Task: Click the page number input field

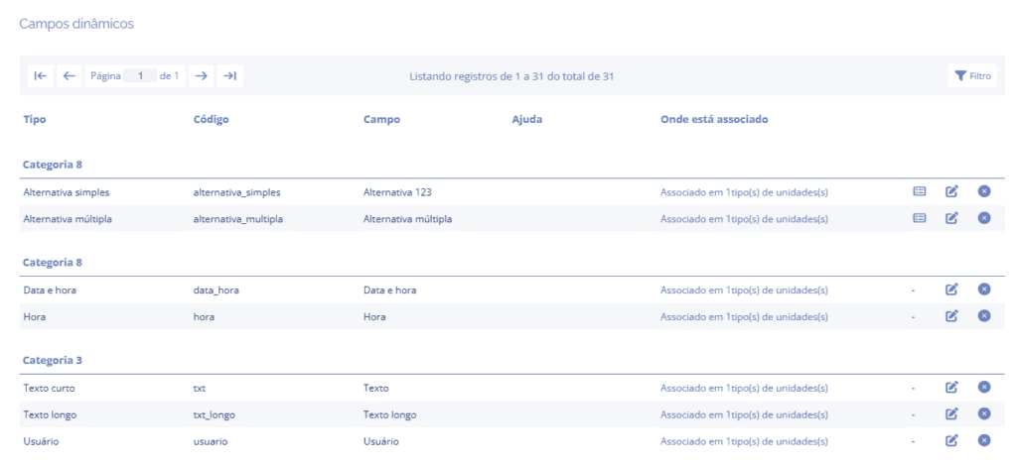Action: coord(141,76)
